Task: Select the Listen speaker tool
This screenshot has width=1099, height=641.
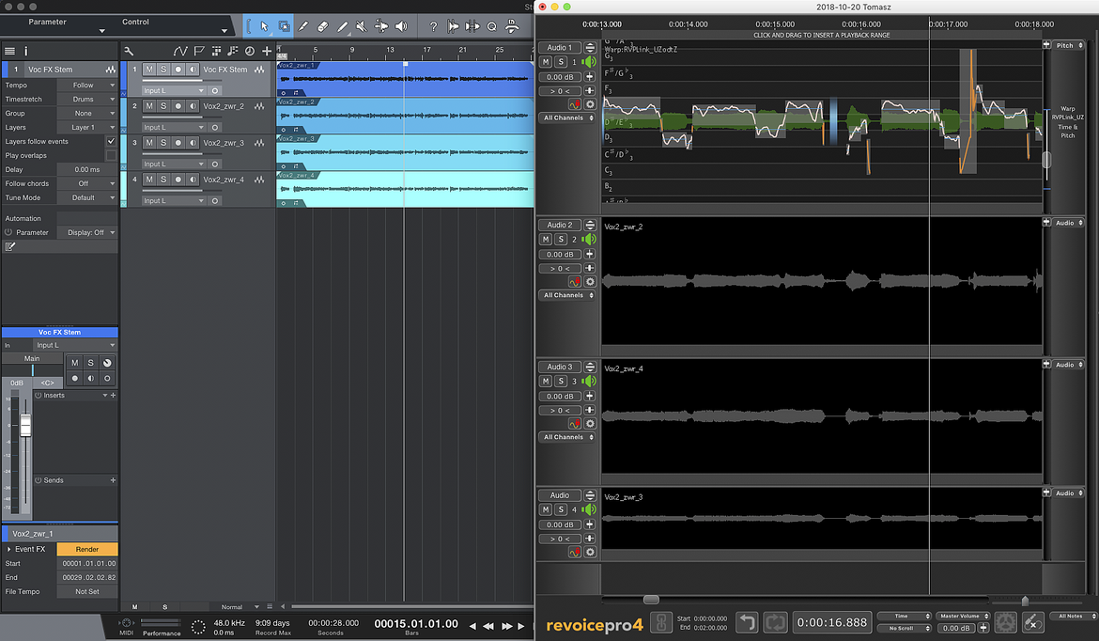Action: pyautogui.click(x=401, y=26)
